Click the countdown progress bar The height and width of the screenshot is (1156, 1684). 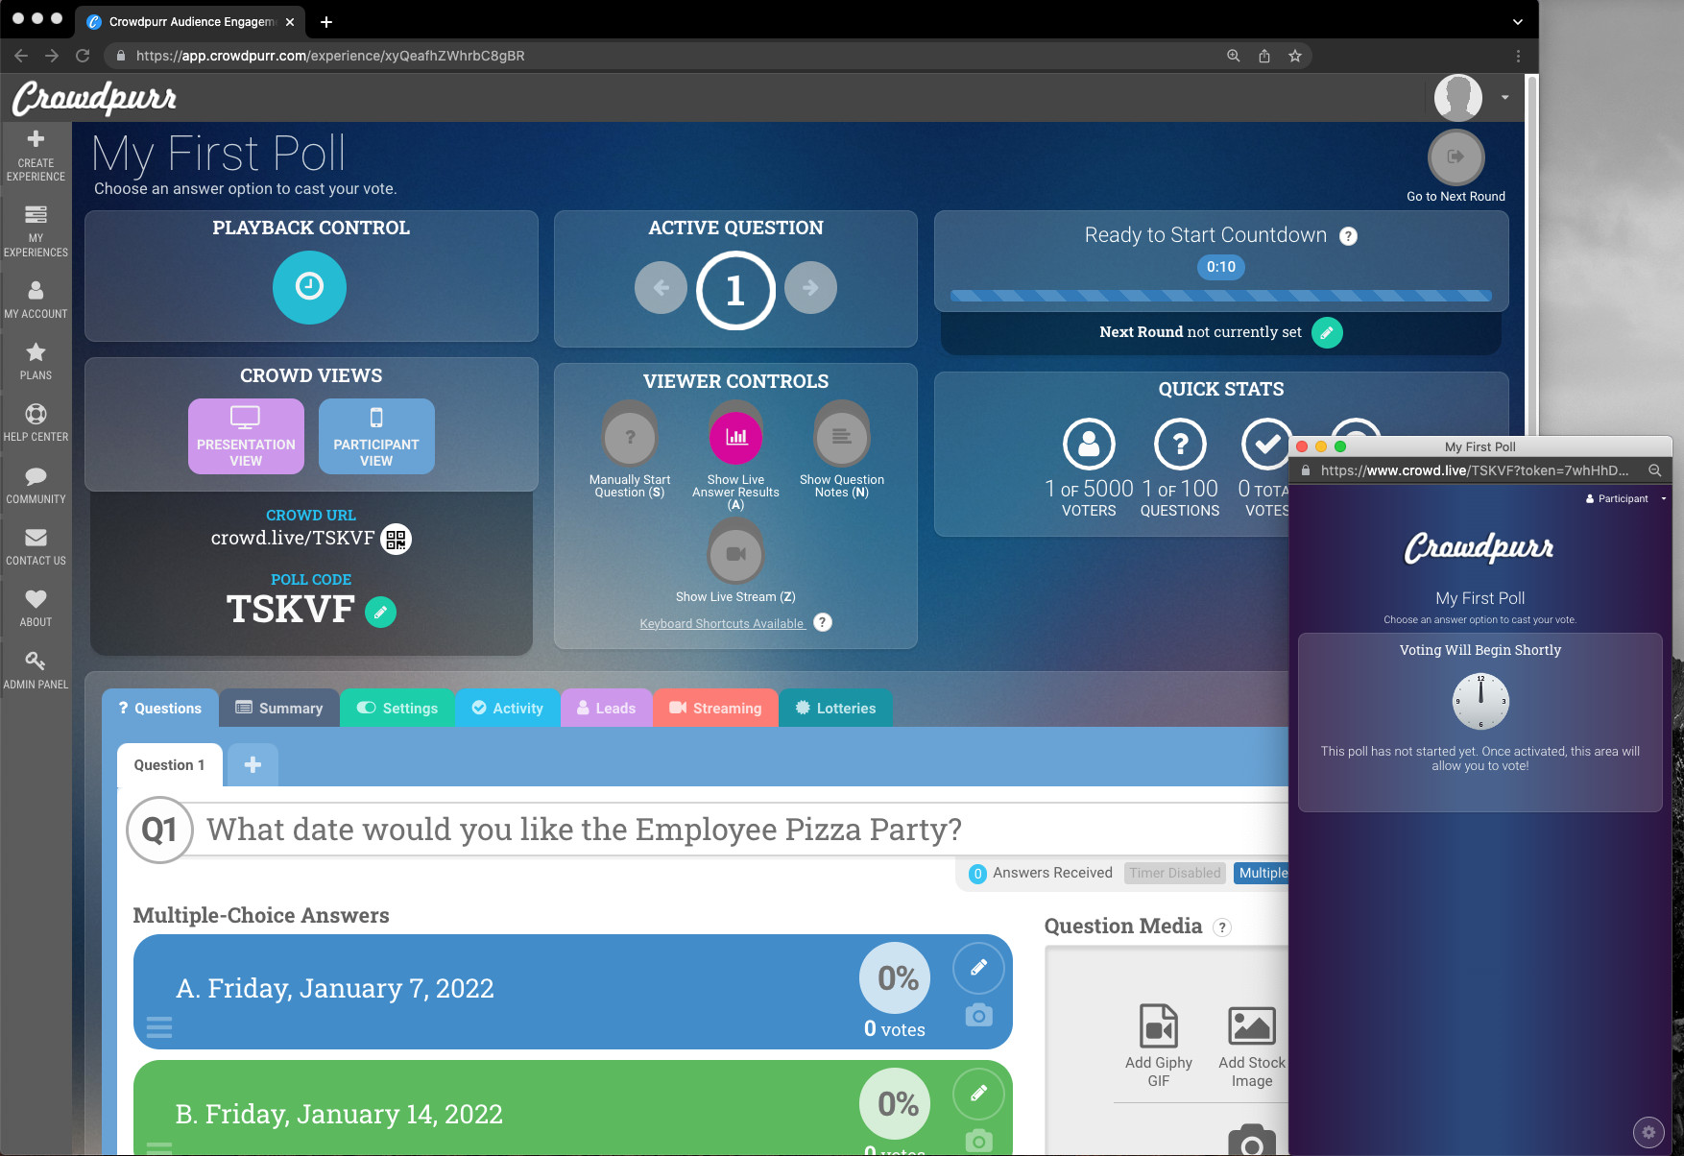pos(1221,296)
